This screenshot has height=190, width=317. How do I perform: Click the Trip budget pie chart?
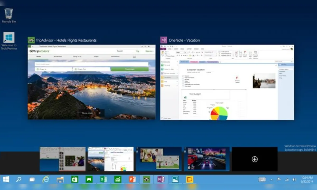coord(219,113)
